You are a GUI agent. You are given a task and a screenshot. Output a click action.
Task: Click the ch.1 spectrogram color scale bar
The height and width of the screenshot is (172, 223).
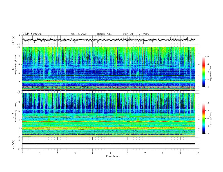(x=204, y=72)
